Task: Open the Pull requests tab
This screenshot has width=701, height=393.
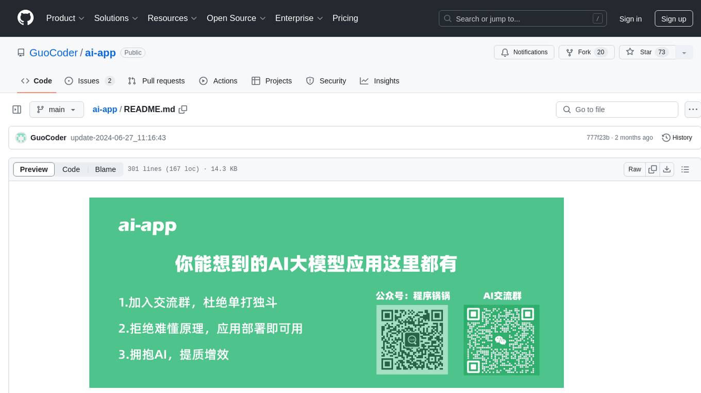Action: (x=156, y=81)
